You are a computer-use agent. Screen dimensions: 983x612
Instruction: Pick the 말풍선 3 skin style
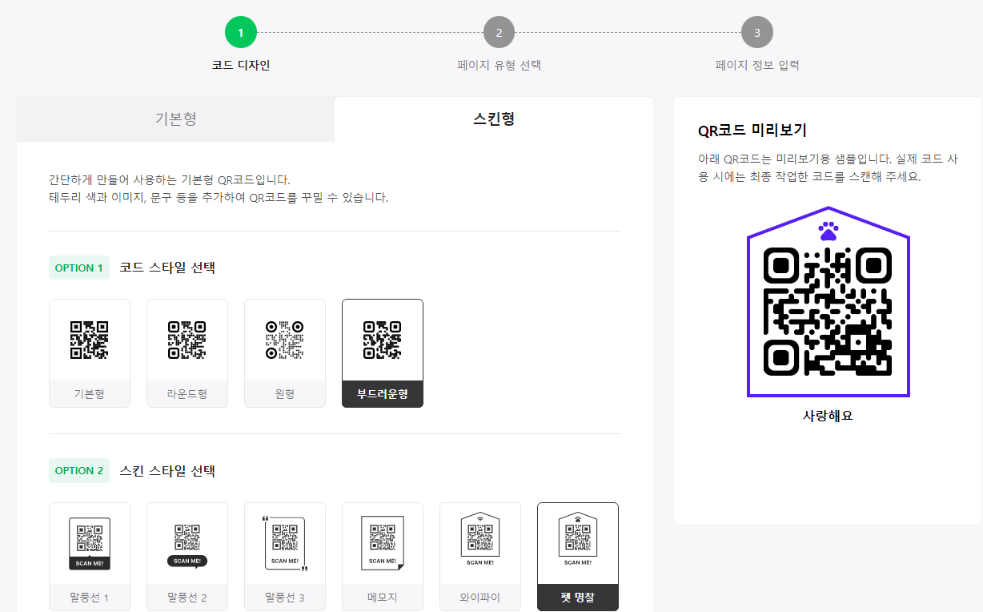pos(285,557)
